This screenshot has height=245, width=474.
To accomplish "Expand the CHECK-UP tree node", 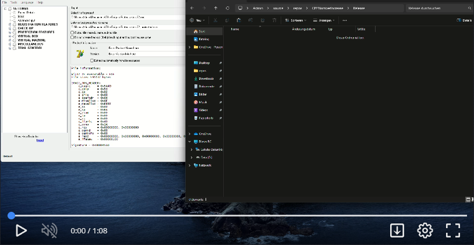I will [x=10, y=28].
